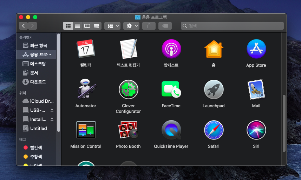Screen dimensions: 301x180
Task: Select 응용 프로그램 in the sidebar
Action: [x=37, y=55]
